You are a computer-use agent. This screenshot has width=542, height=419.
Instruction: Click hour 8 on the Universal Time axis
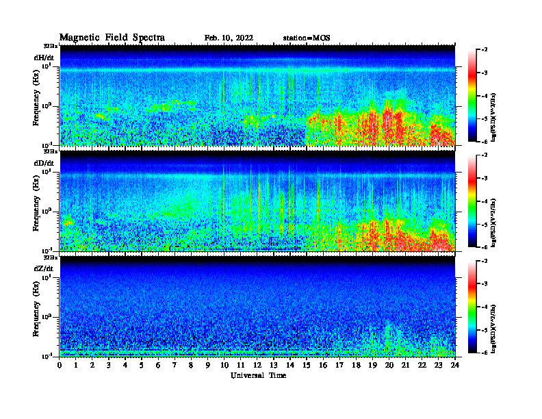coord(191,365)
